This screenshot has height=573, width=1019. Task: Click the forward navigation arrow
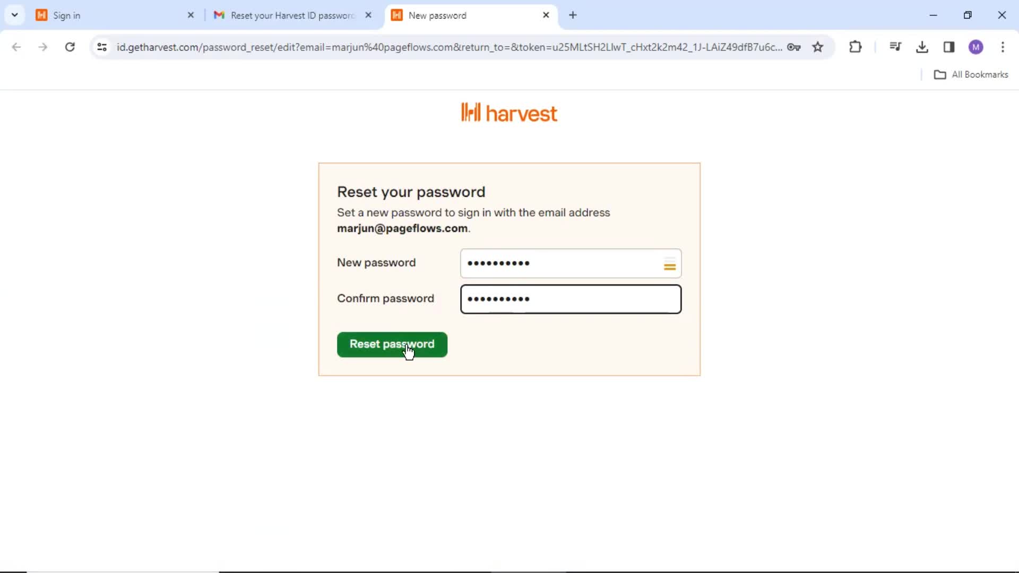point(42,47)
